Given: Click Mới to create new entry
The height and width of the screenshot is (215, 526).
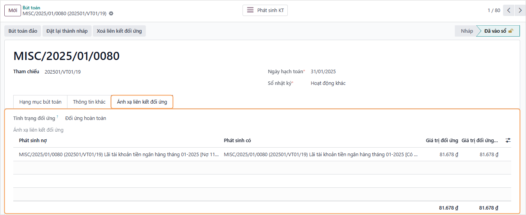Looking at the screenshot, I should pos(12,11).
